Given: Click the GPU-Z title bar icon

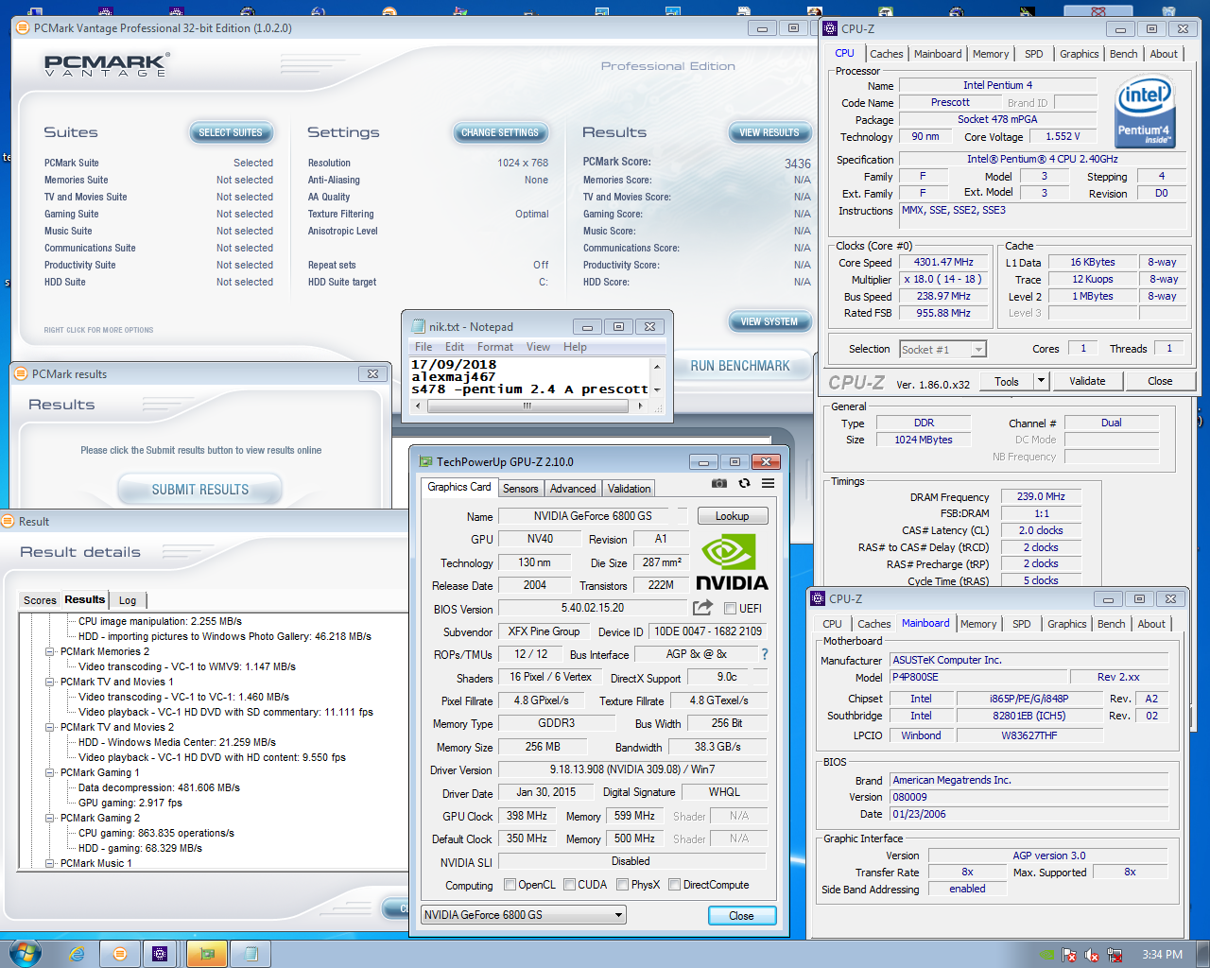Looking at the screenshot, I should click(425, 462).
